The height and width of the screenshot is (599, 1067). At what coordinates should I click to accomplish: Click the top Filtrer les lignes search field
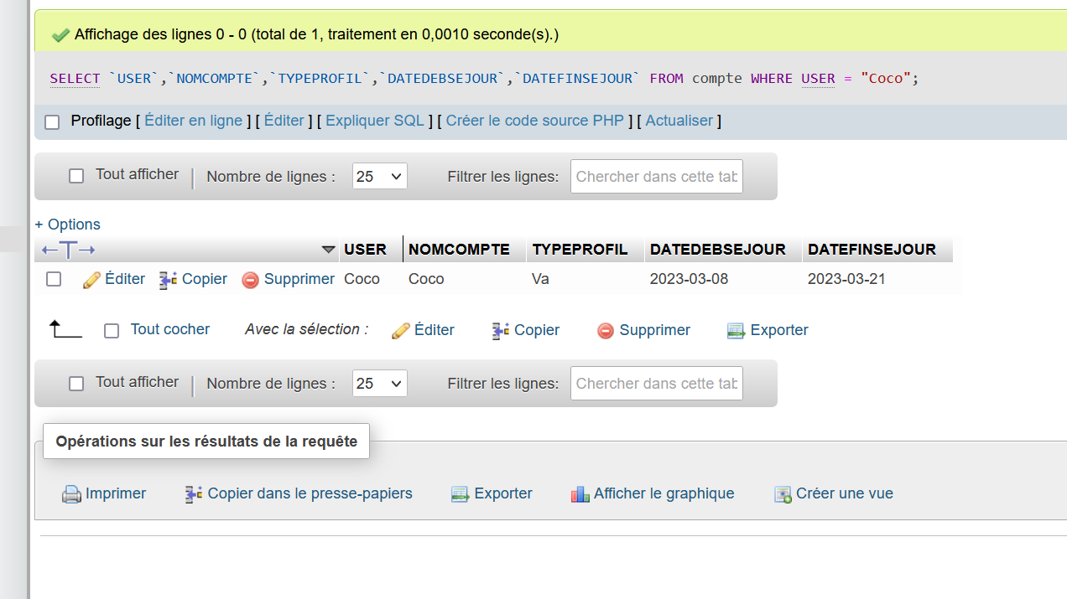(x=656, y=177)
